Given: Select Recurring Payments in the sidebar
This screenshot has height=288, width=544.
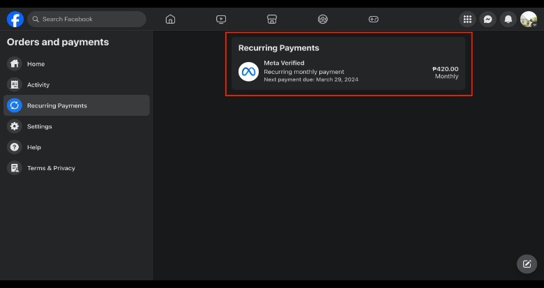Looking at the screenshot, I should pos(57,106).
